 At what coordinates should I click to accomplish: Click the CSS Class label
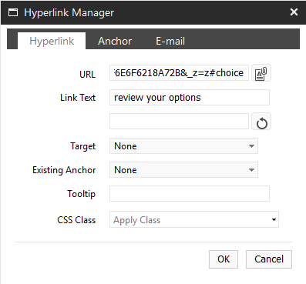[76, 220]
